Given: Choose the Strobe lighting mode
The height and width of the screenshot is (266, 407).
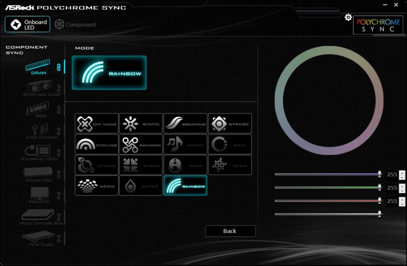Looking at the screenshot, I should [x=230, y=124].
